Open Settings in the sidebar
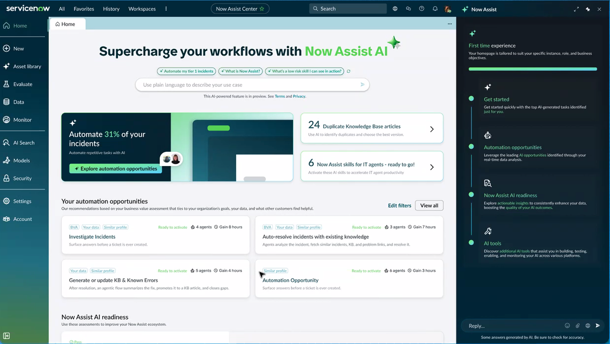Screen dimensions: 610x344 point(17,201)
